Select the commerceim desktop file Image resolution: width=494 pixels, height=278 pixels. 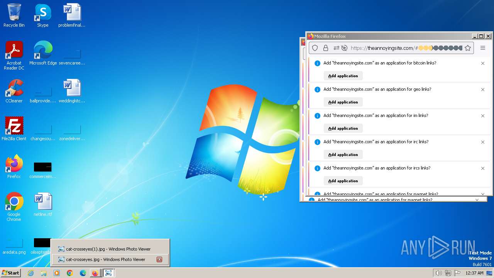tap(43, 170)
